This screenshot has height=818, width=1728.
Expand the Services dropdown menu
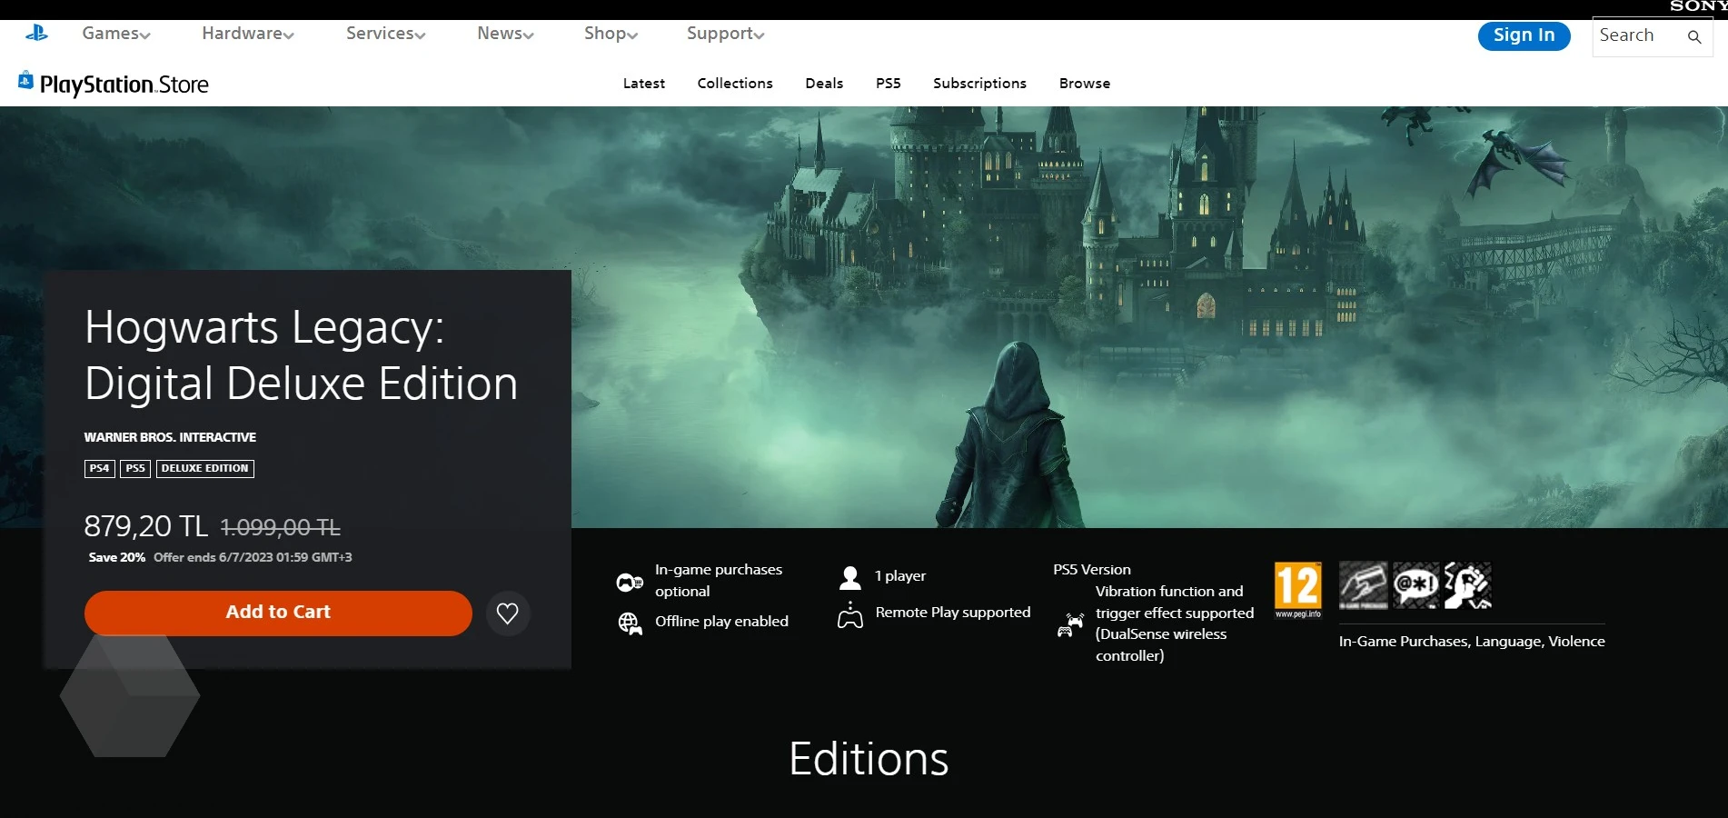pyautogui.click(x=386, y=34)
